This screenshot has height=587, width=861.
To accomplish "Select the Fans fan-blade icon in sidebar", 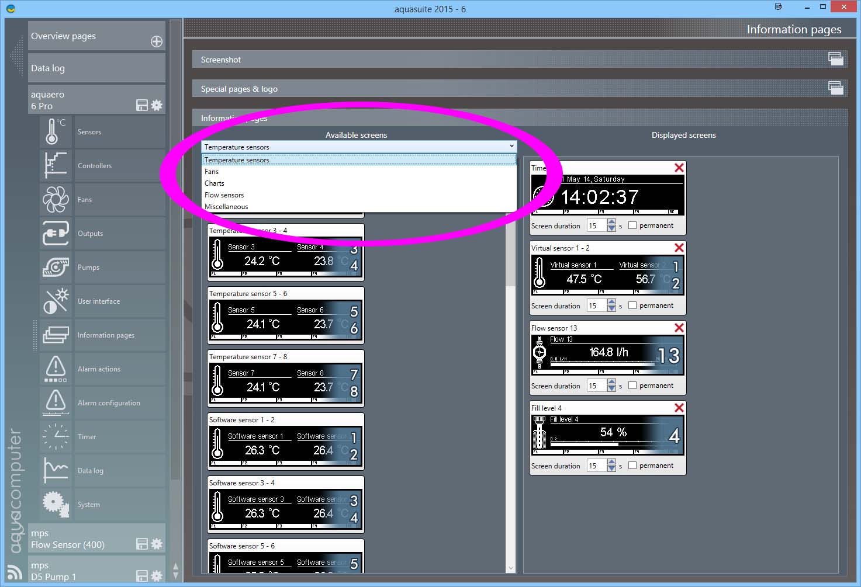I will point(56,200).
